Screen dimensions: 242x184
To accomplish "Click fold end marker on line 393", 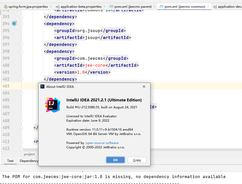I will (21, 17).
